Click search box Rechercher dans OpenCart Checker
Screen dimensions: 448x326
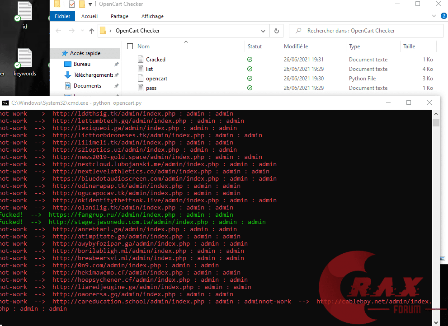point(366,31)
